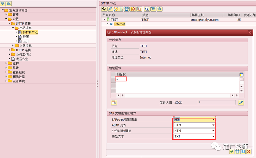Expand the 维护 folder
The width and height of the screenshot is (256, 158).
[6, 63]
